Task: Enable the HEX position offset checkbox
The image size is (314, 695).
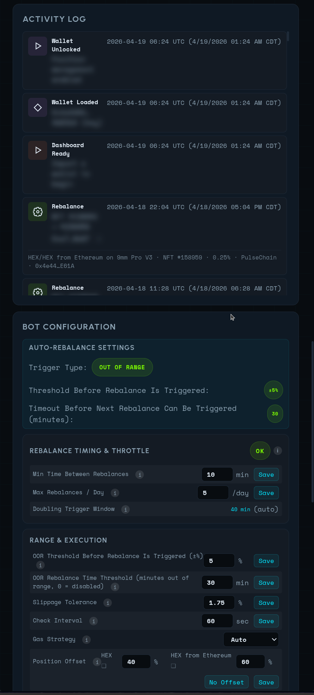Action: [104, 666]
